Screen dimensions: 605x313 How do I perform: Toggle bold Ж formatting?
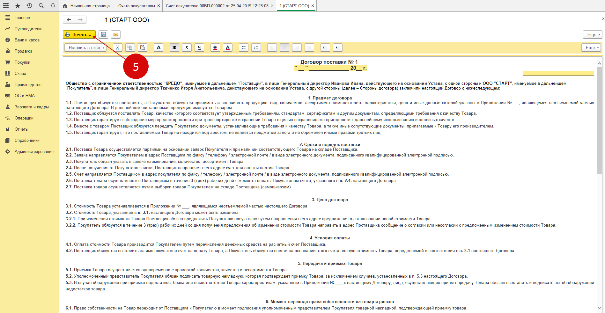coord(174,47)
